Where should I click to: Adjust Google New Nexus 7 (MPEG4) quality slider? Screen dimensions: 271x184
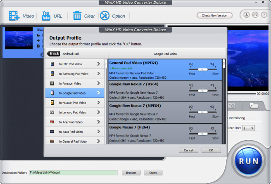pos(203,112)
